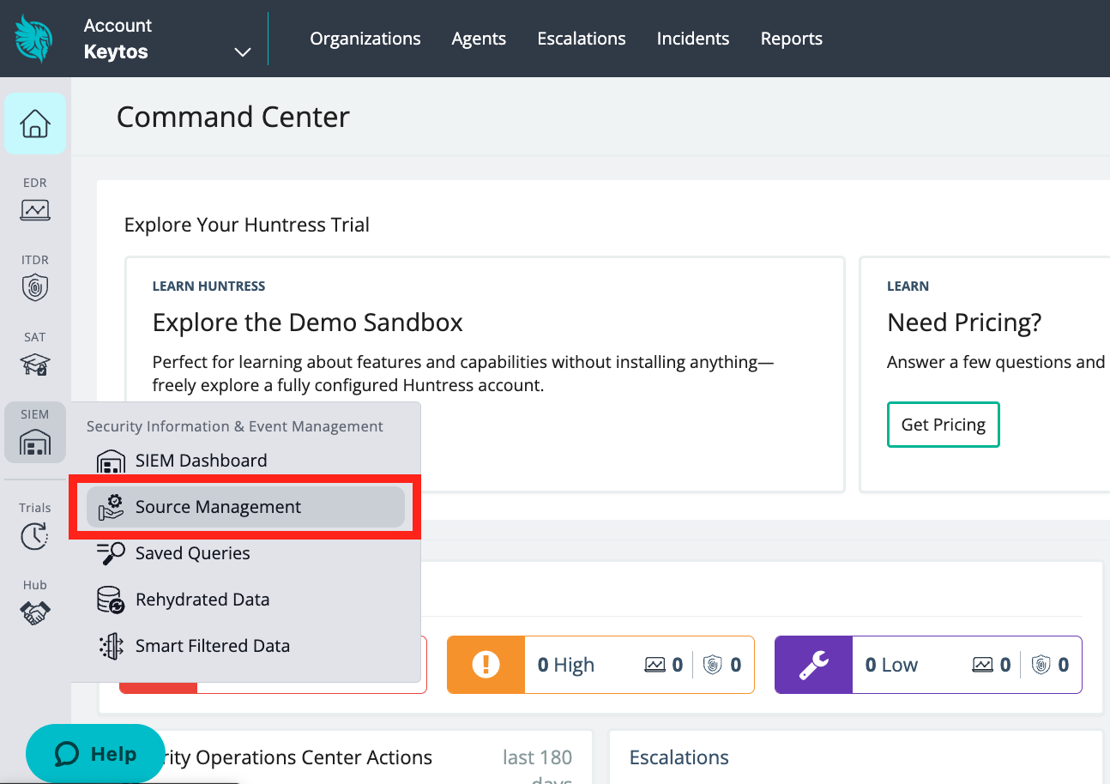This screenshot has height=784, width=1110.
Task: Click the 0 High severity indicator
Action: [x=565, y=664]
